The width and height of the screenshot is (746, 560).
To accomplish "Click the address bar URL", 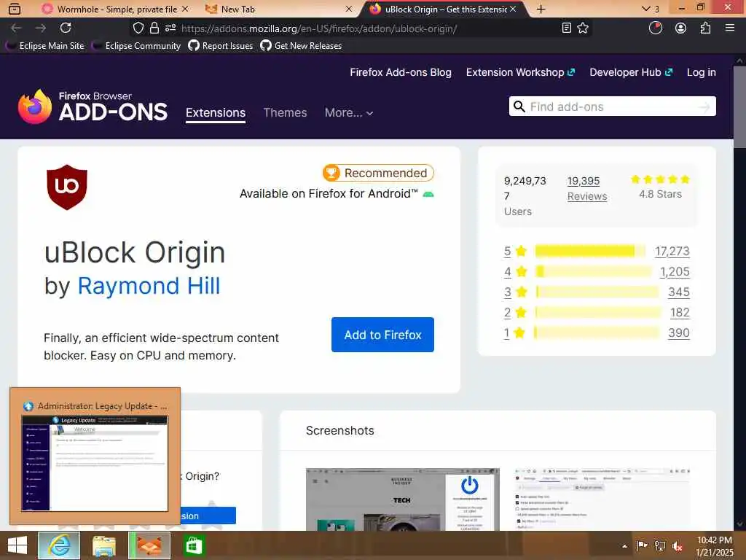I will coord(319,28).
